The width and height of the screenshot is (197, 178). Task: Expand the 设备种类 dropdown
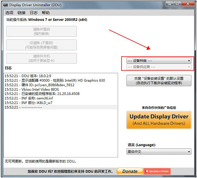pos(159,61)
